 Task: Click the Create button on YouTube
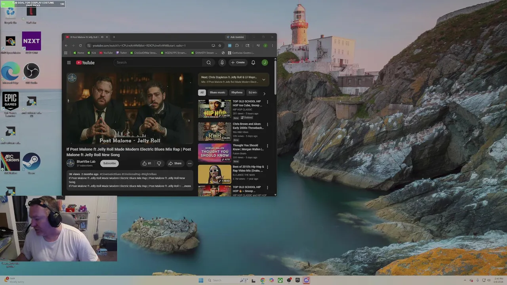click(x=238, y=63)
